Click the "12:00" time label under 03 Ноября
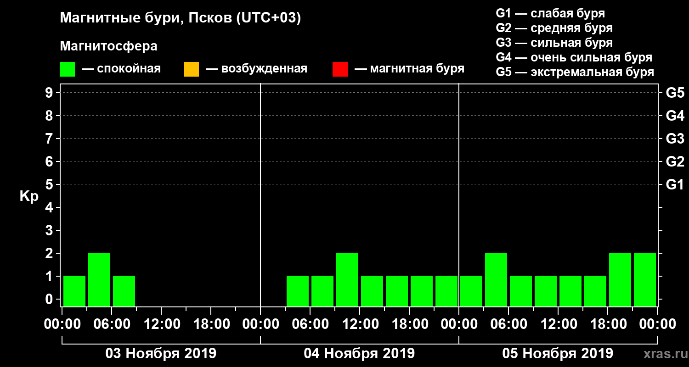 [x=161, y=324]
